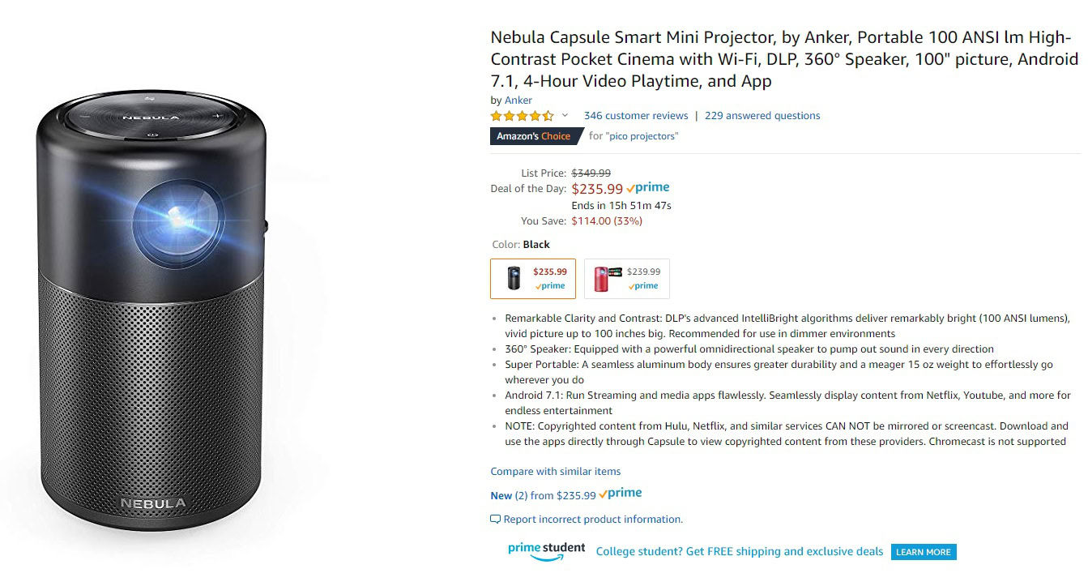
Task: Open Report incorrect product information
Action: pyautogui.click(x=593, y=520)
